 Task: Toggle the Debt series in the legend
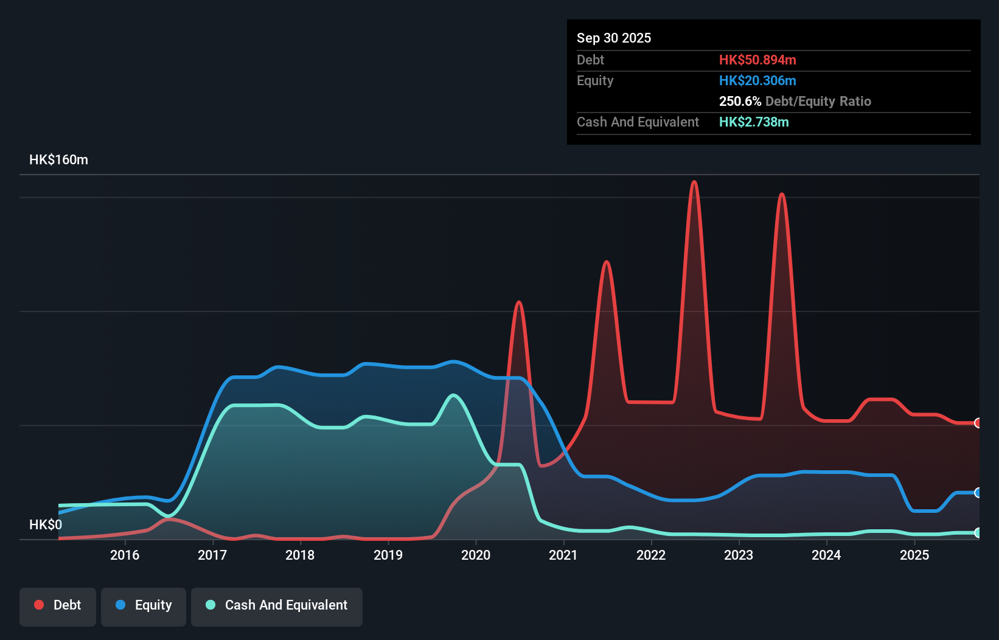(58, 607)
